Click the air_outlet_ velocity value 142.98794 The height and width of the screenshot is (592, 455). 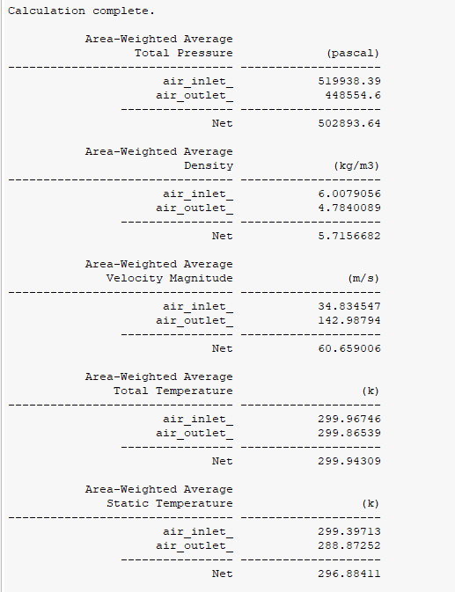click(x=349, y=320)
